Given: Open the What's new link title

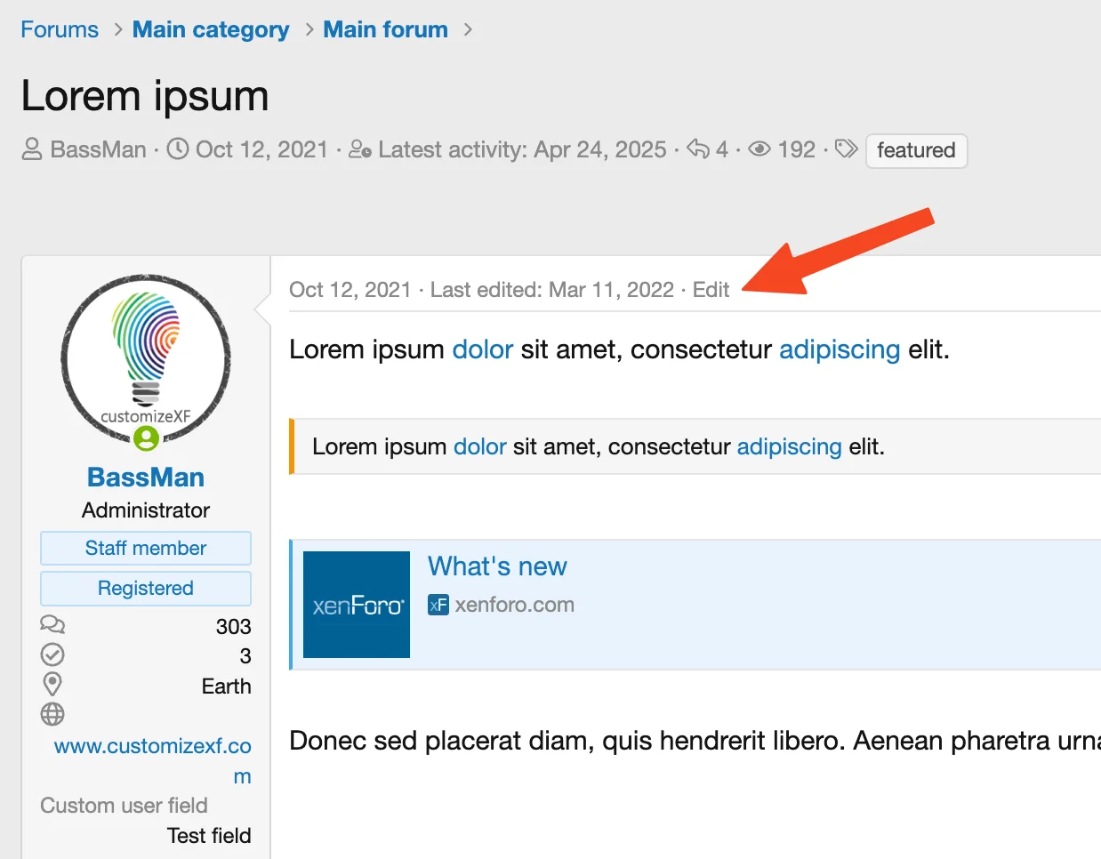Looking at the screenshot, I should (x=497, y=566).
